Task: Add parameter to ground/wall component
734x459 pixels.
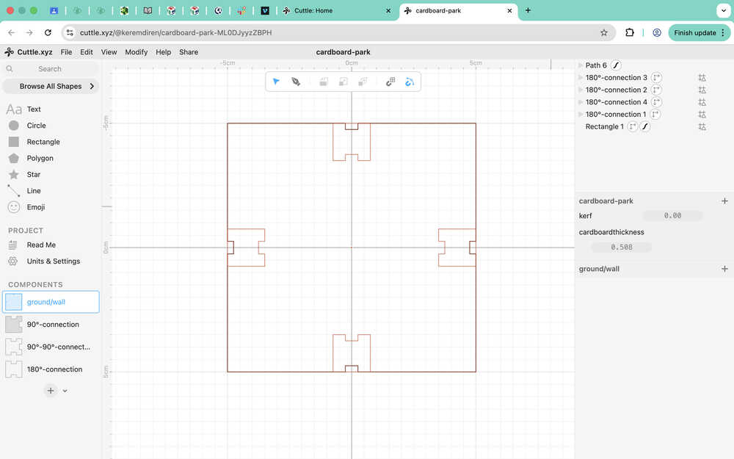Action: (x=724, y=269)
